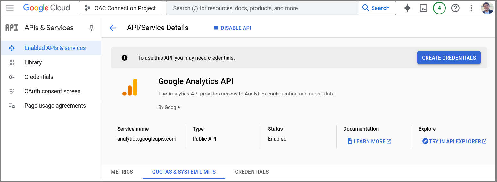Pin the APIs & Services sidebar
497x182 pixels.
[91, 28]
